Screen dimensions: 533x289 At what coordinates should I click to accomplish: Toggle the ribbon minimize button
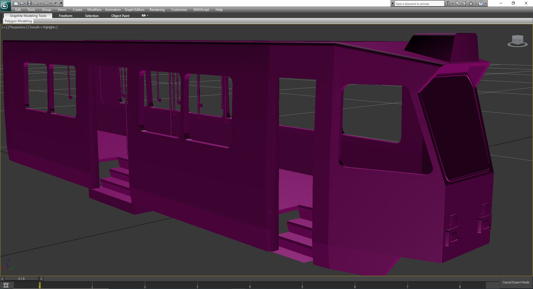[144, 16]
